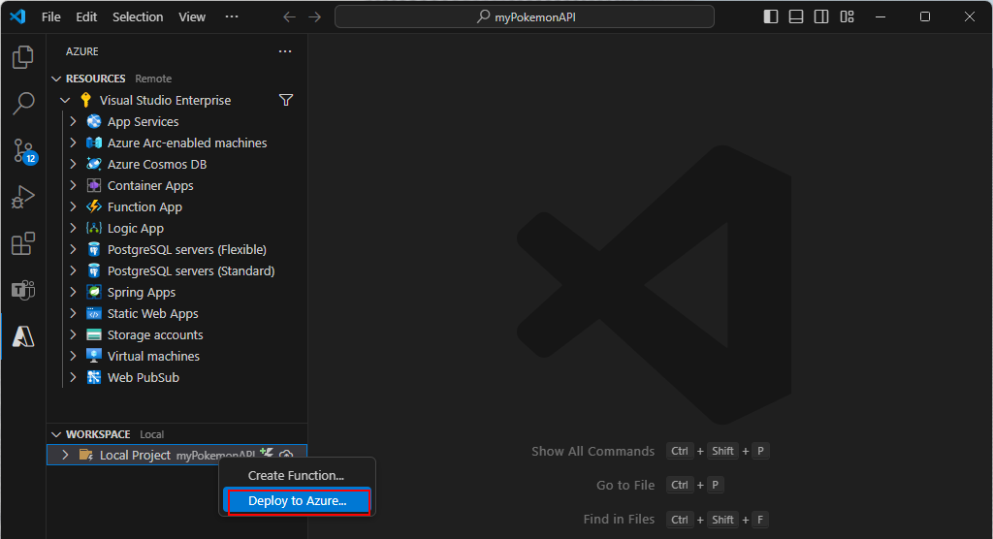This screenshot has width=993, height=539.
Task: Select the Container Apps label
Action: [x=150, y=186]
